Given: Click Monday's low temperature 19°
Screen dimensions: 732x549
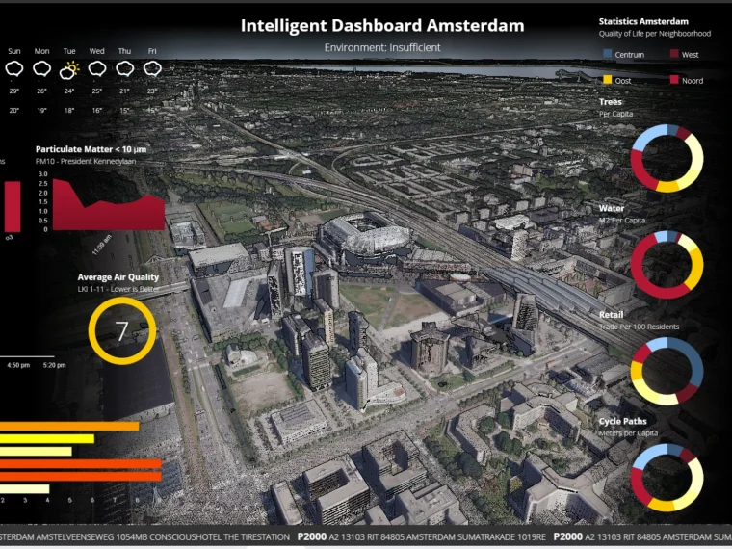Looking at the screenshot, I should [x=41, y=111].
